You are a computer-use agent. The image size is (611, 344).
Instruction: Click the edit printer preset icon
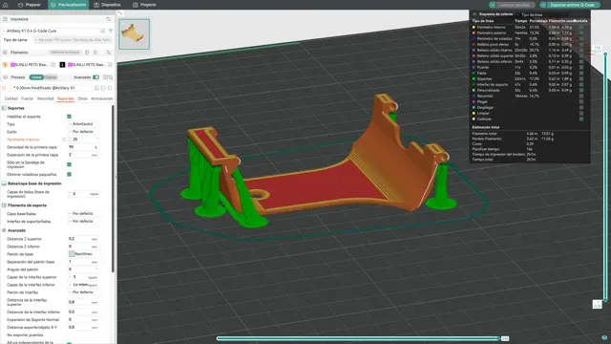(x=102, y=31)
